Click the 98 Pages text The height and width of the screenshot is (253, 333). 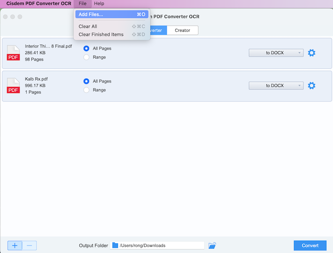click(x=34, y=59)
